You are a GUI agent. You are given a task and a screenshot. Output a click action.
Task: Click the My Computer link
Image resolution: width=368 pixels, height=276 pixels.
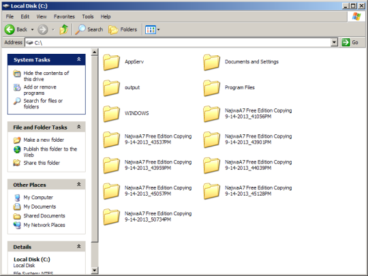[38, 198]
